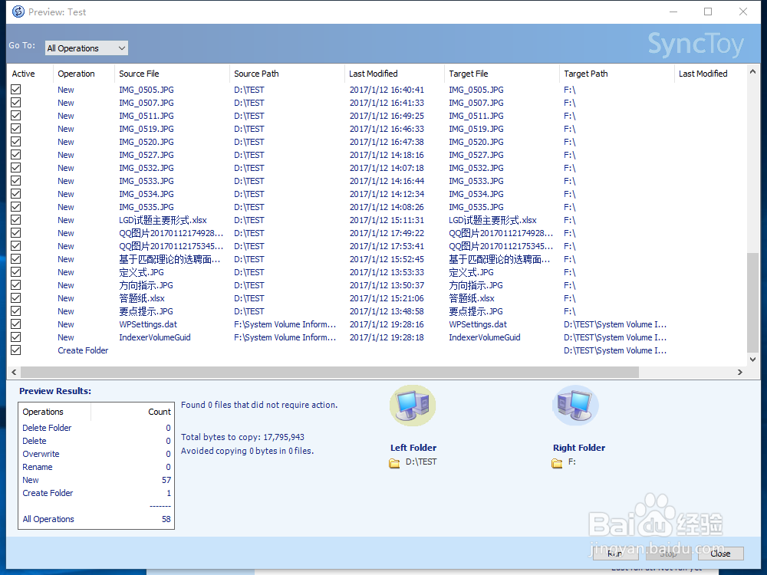Image resolution: width=767 pixels, height=575 pixels.
Task: Select source file IMG_0535.JPG
Action: click(146, 207)
